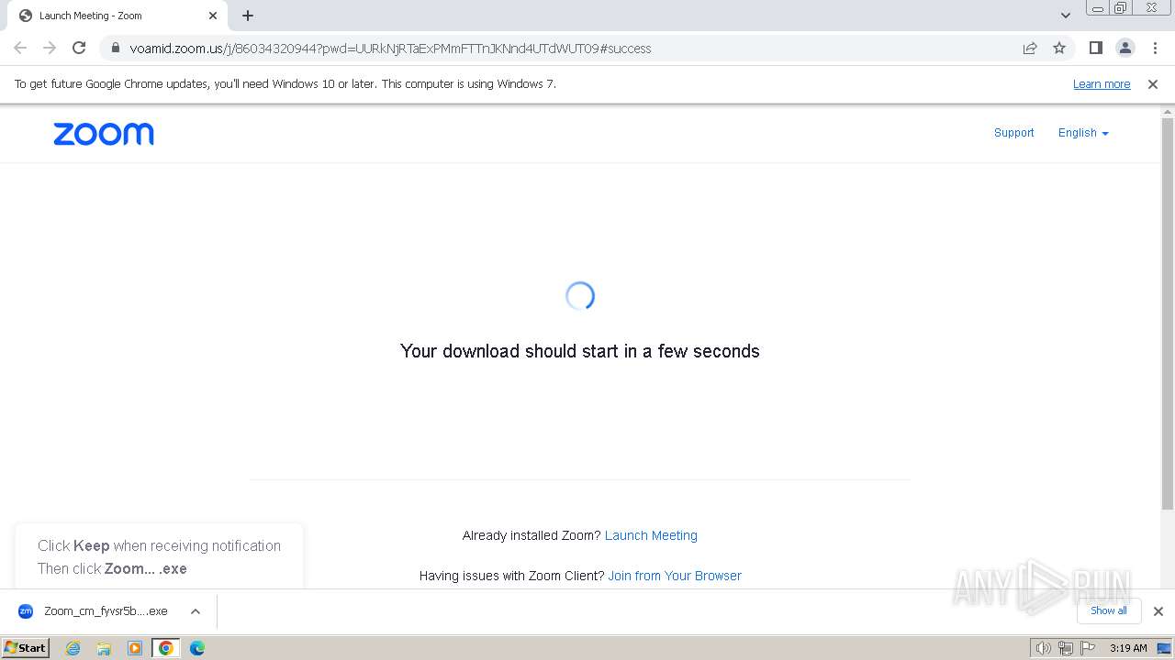Reload the page
The width and height of the screenshot is (1175, 660).
coord(79,49)
